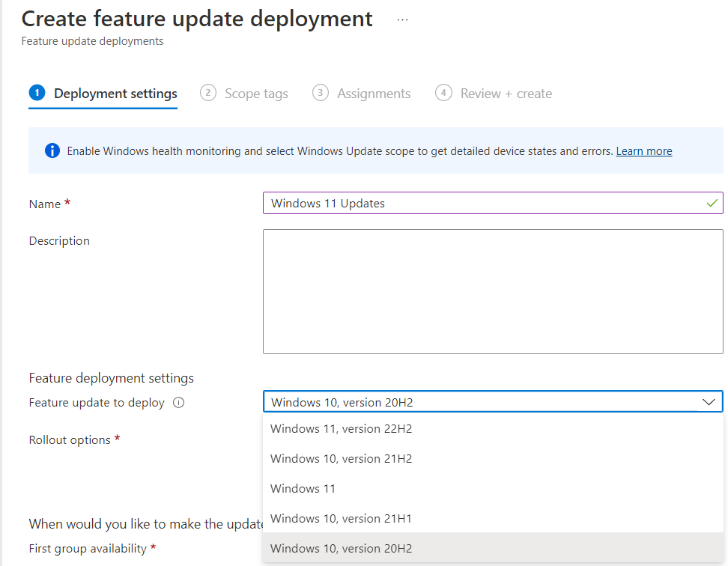The image size is (728, 566).
Task: Click step 3 circle number icon
Action: click(321, 93)
